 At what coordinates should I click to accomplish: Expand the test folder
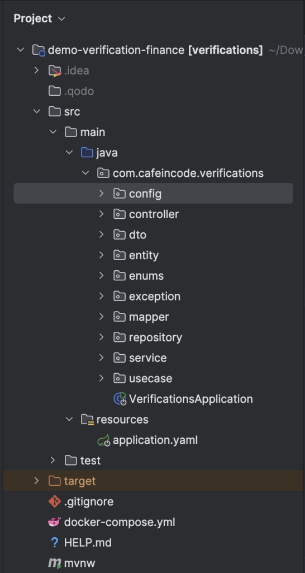tap(53, 460)
